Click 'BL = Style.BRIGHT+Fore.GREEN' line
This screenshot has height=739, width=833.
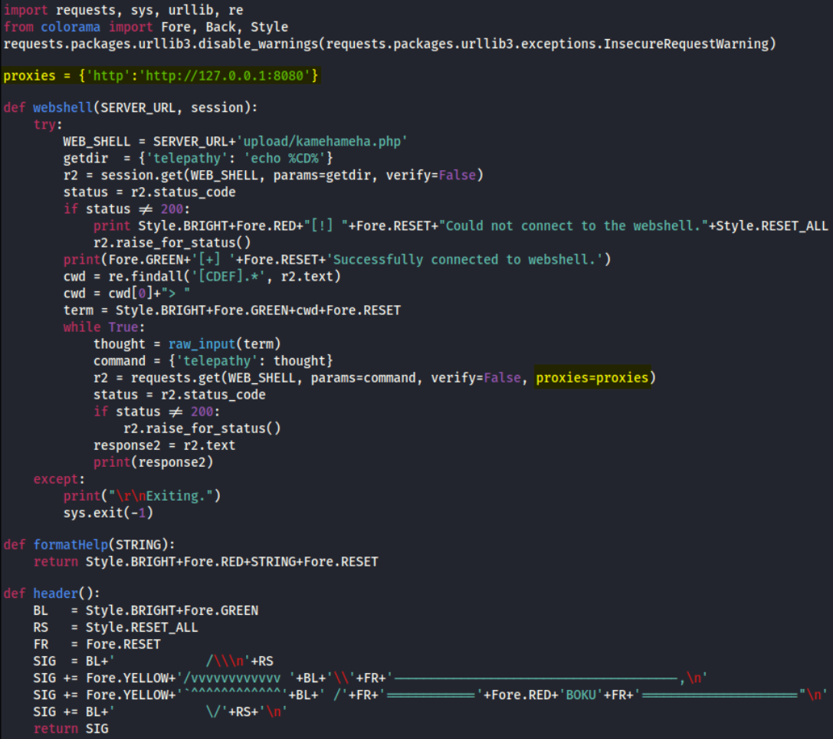[x=146, y=610]
